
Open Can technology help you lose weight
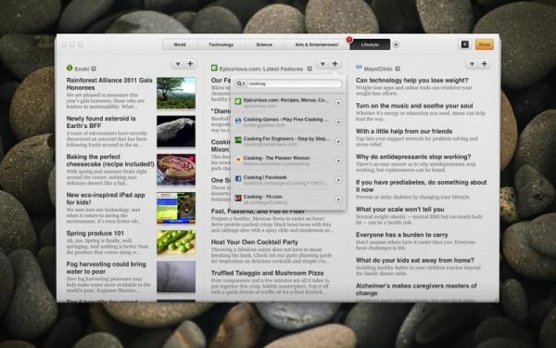[412, 80]
